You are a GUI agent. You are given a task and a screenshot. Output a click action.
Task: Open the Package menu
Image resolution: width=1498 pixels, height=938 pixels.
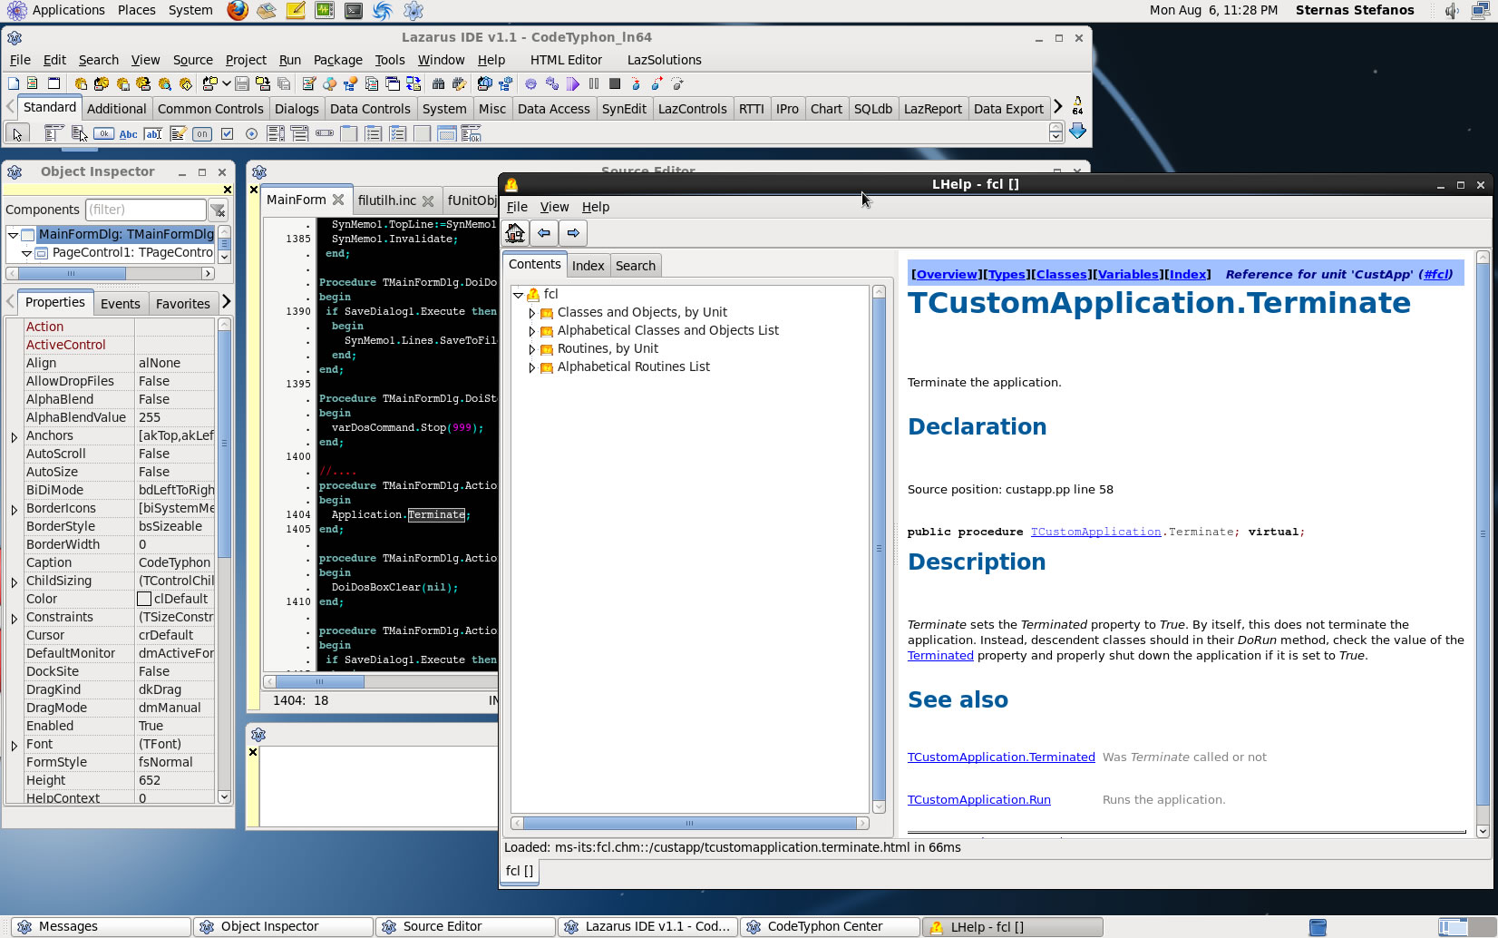(337, 60)
